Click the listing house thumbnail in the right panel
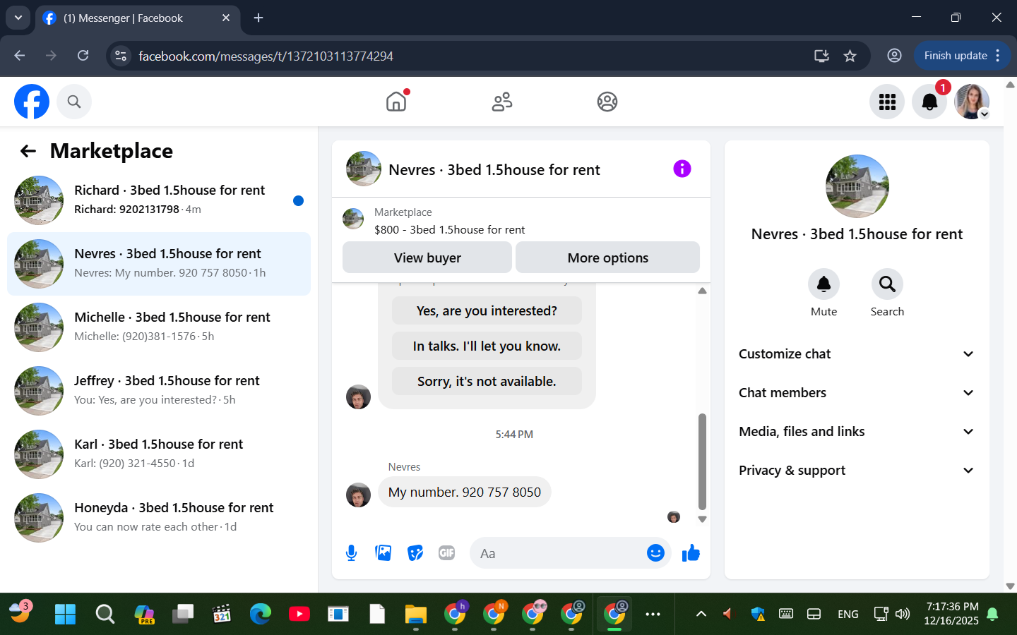The image size is (1017, 635). (857, 186)
